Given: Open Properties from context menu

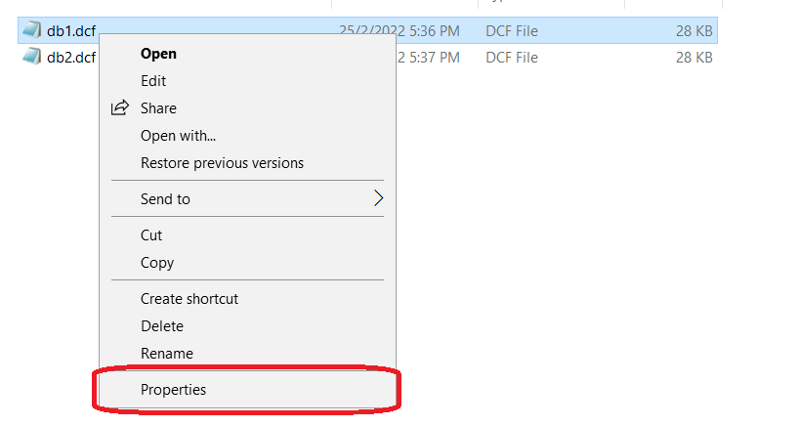Looking at the screenshot, I should coord(174,390).
